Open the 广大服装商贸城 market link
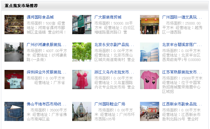Viewport: 210px width, 129px height. pos(108,17)
